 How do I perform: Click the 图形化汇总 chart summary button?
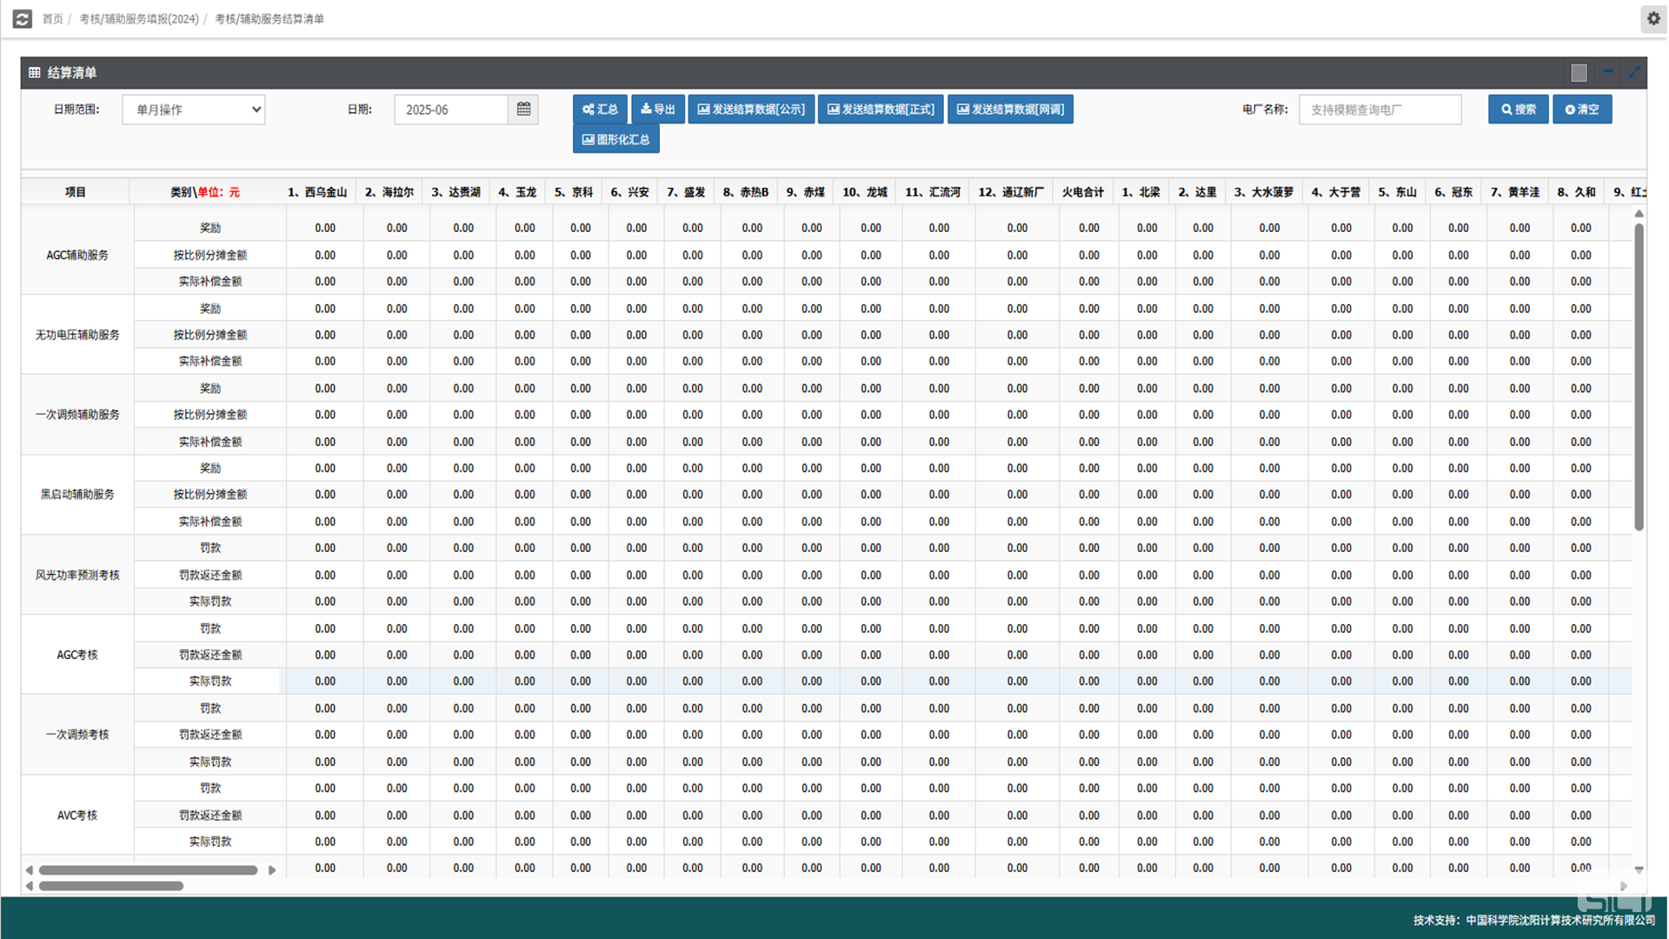point(615,139)
